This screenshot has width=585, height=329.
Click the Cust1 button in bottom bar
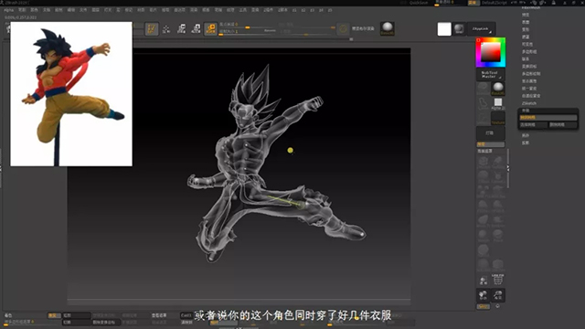pos(186,315)
